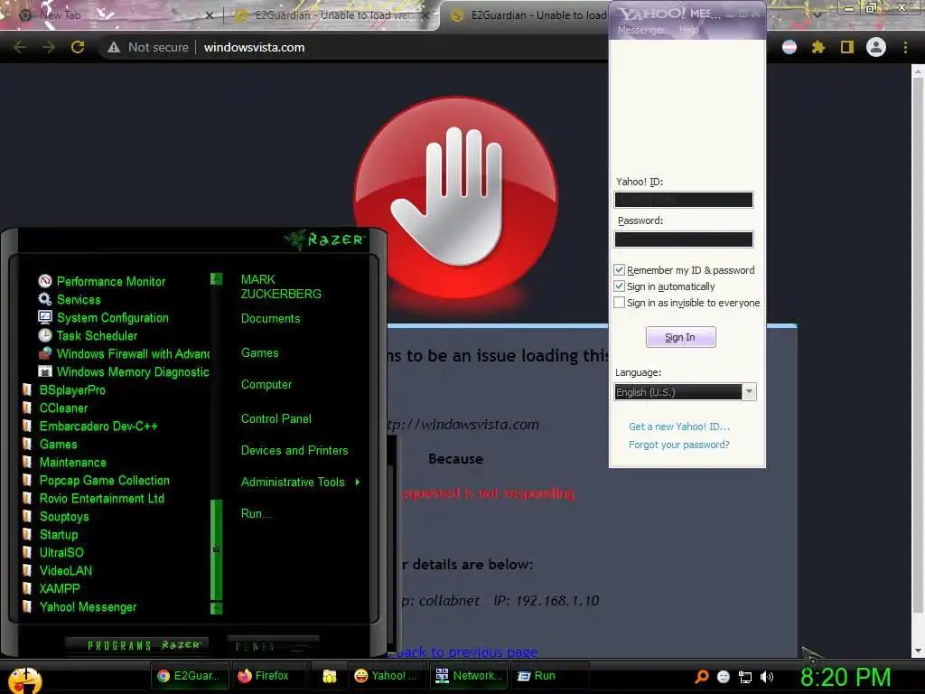
Task: Open the Network taskbar button
Action: click(470, 676)
